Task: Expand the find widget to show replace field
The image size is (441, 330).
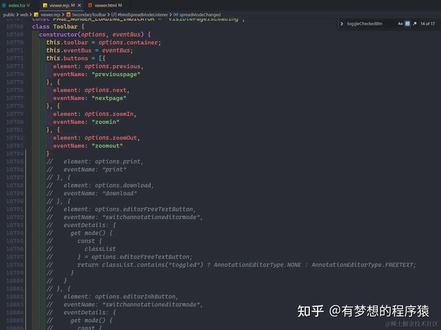Action: tap(342, 24)
